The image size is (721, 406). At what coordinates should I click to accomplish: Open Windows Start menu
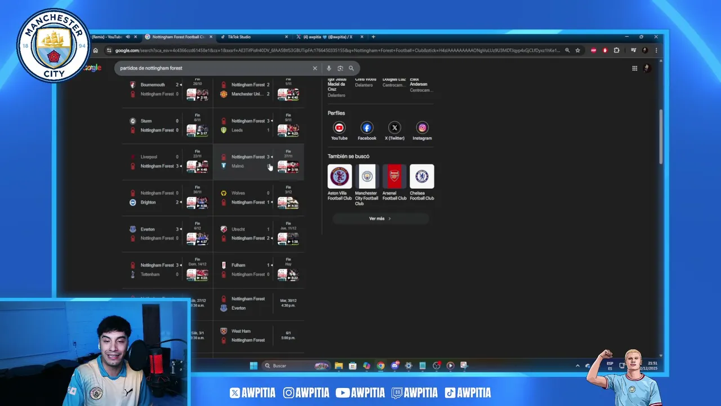click(x=253, y=365)
